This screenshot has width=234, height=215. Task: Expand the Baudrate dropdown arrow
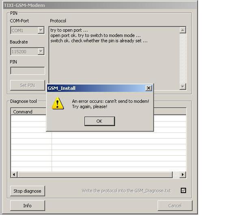click(41, 51)
